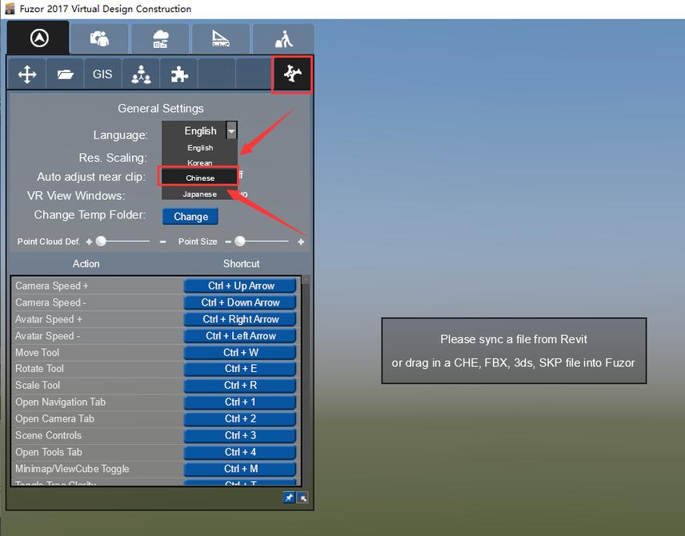Viewport: 685px width, 536px height.
Task: Click the Please sync a file message box
Action: [514, 350]
